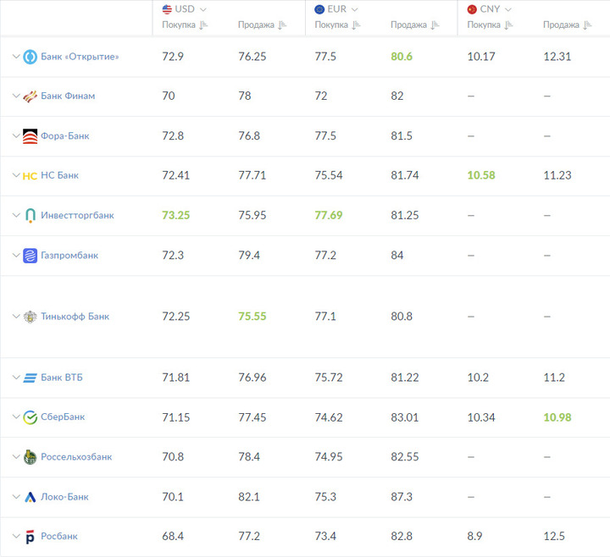This screenshot has width=610, height=557.
Task: Click the Tinkoff Bank crest logo
Action: tap(30, 317)
